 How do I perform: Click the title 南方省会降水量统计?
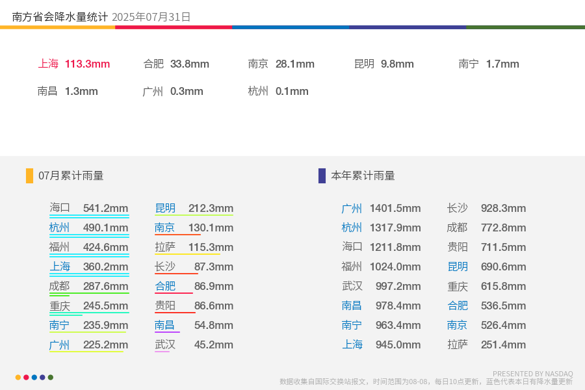(60, 17)
